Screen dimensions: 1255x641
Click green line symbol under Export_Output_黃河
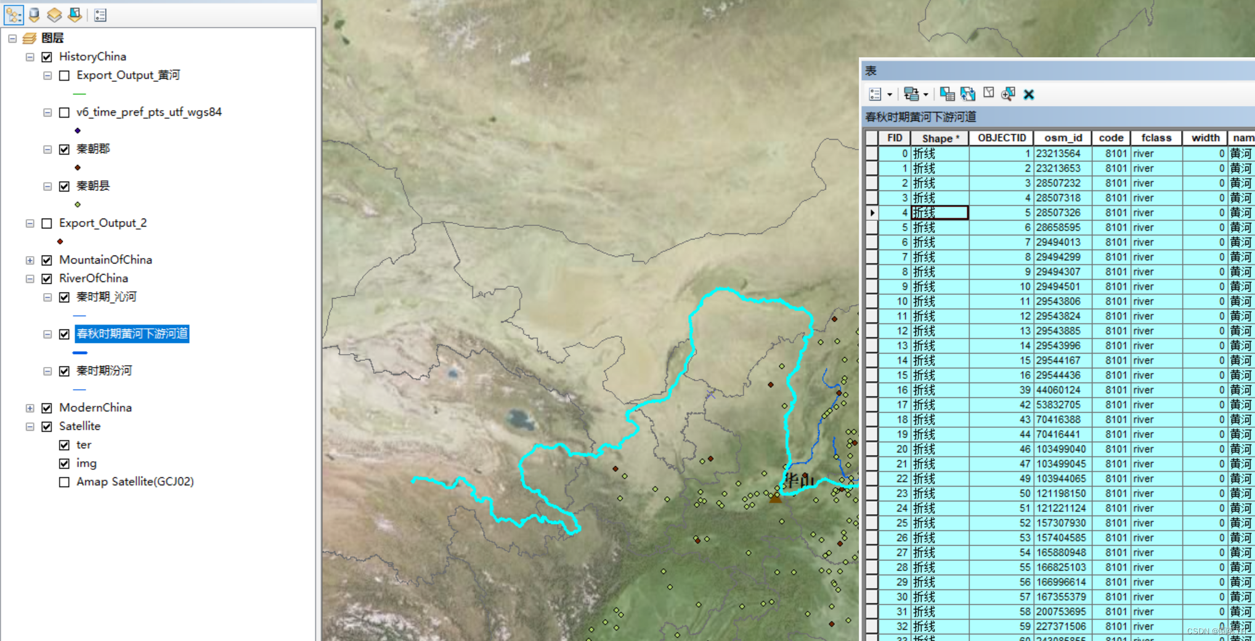(x=79, y=94)
